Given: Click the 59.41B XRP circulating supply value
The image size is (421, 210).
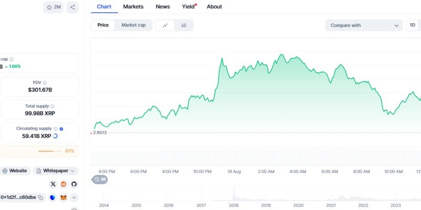Looking at the screenshot, I should click(x=36, y=136).
